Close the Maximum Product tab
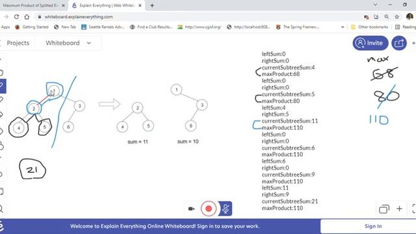The width and height of the screenshot is (416, 234). (64, 5)
